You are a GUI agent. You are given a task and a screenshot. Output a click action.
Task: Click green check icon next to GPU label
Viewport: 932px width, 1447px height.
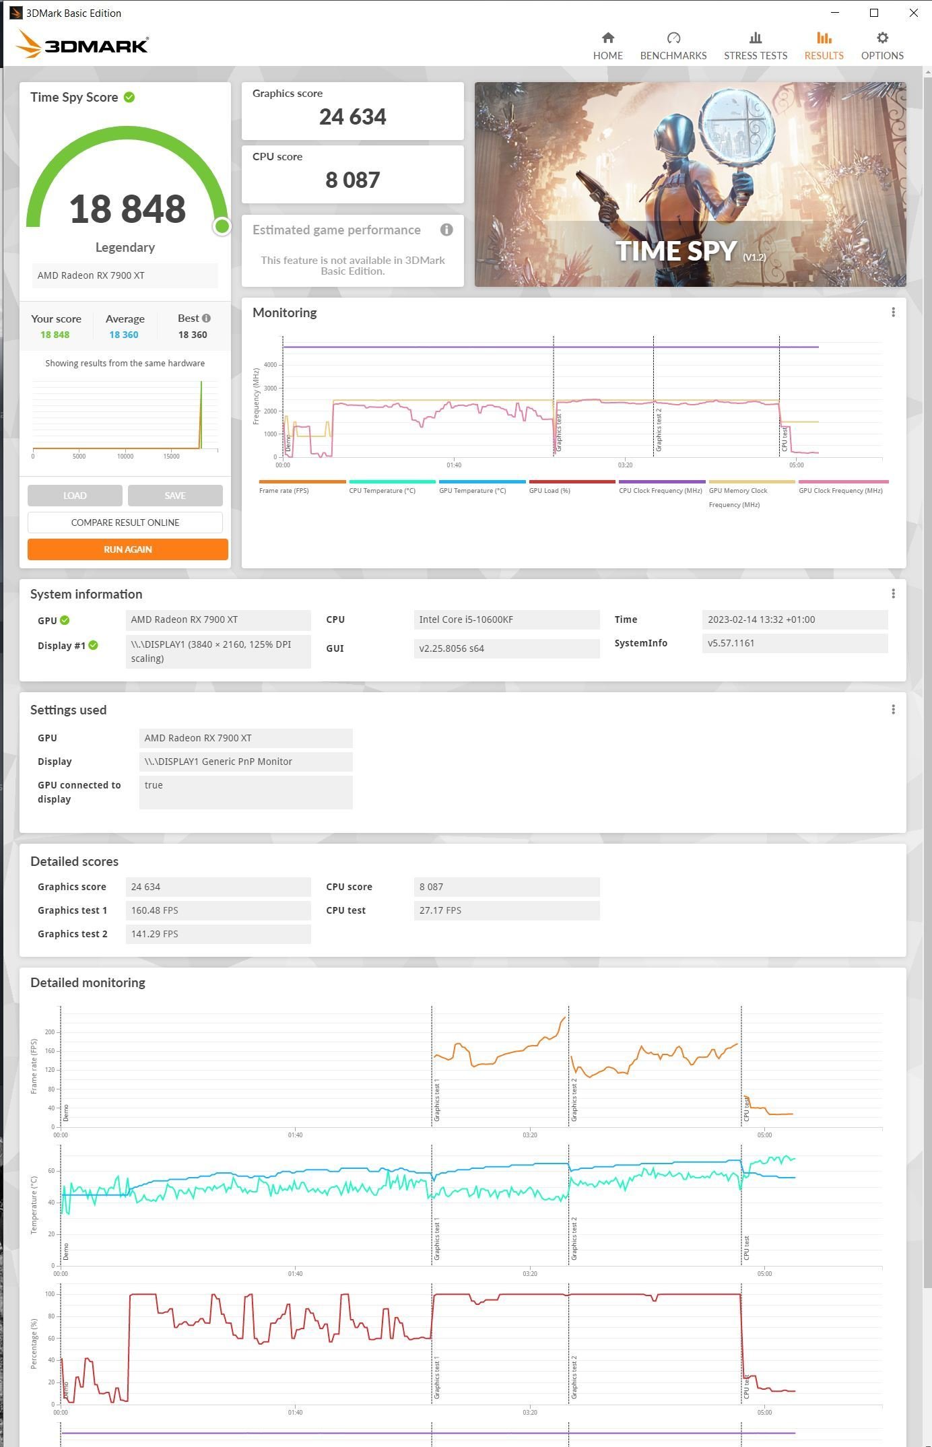pos(65,621)
